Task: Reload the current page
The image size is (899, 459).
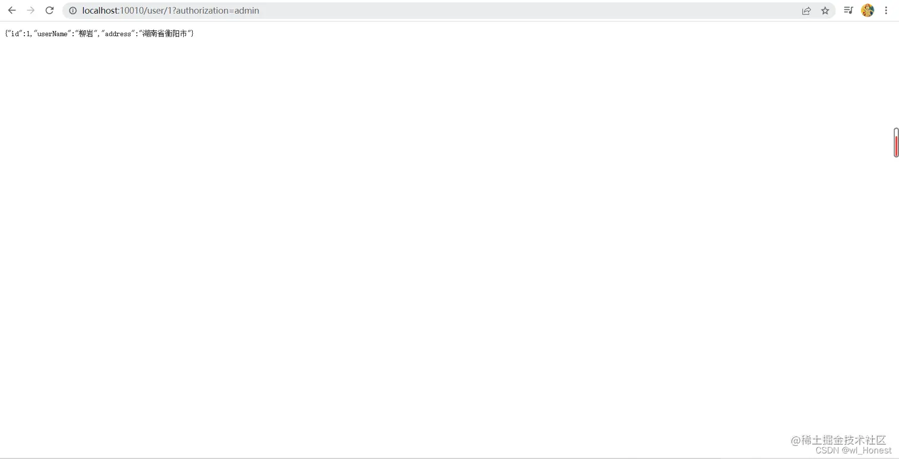Action: tap(50, 10)
